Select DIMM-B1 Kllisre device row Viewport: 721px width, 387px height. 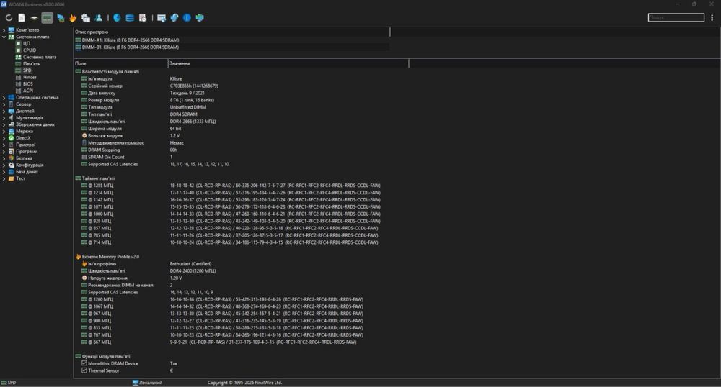point(231,47)
